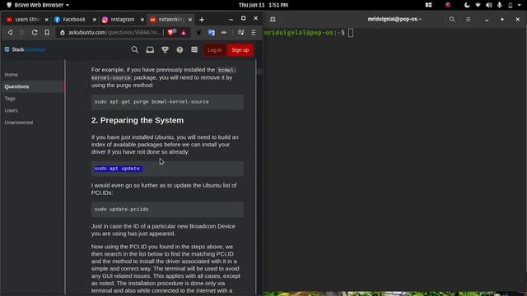
Task: Open the clock and calendar in top bar
Action: (263, 5)
